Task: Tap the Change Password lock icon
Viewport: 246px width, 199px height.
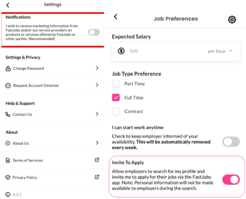Action: point(8,69)
